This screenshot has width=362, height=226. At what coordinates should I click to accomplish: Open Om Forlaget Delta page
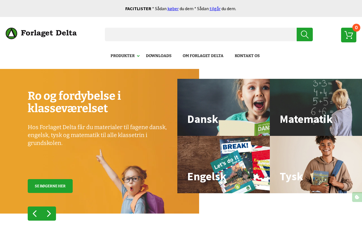203,56
